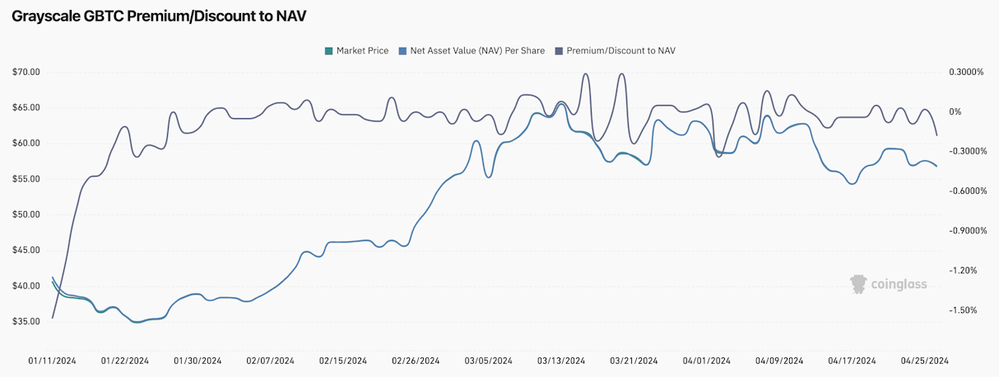Click the 0% right axis label
Viewport: 999px width, 377px height.
(x=955, y=112)
